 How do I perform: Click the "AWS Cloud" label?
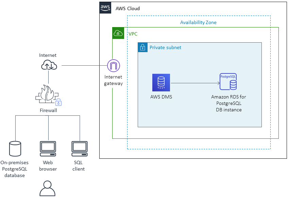point(128,8)
